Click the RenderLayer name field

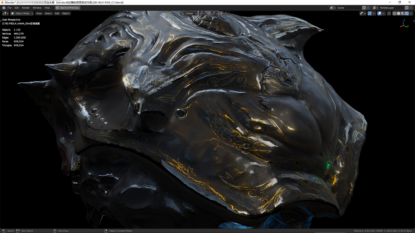(x=391, y=8)
